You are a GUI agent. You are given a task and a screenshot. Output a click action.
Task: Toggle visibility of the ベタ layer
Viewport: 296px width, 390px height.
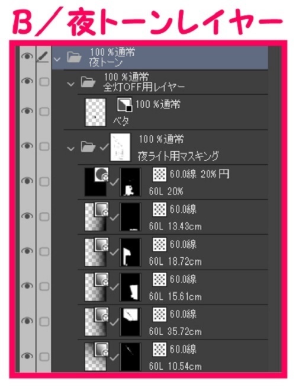[27, 111]
